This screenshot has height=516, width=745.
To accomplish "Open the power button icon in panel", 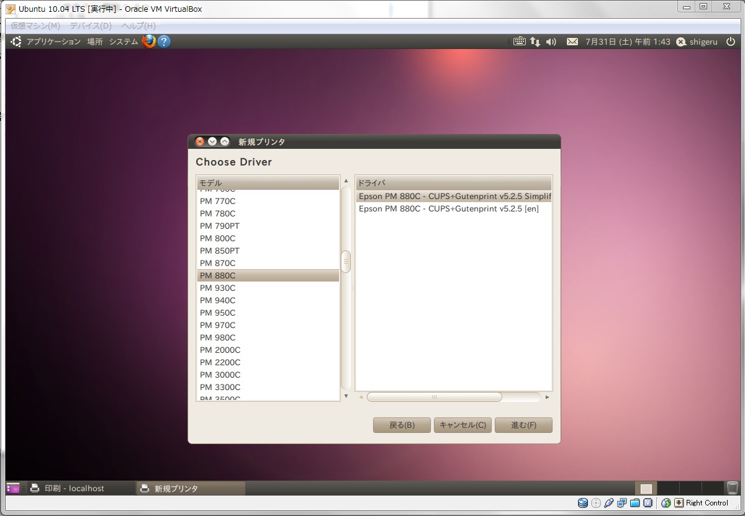I will click(730, 42).
